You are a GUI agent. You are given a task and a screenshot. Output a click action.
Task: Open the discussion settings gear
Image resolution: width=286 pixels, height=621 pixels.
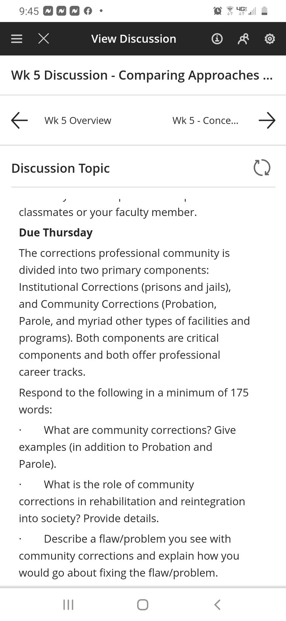point(270,39)
